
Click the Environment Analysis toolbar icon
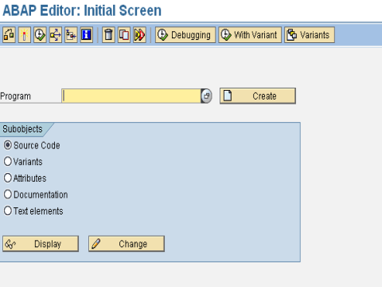tap(71, 35)
